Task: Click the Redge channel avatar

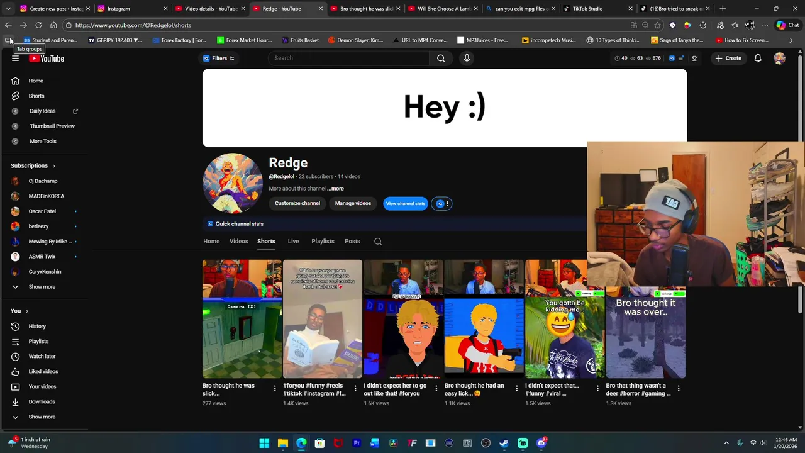Action: click(x=233, y=184)
